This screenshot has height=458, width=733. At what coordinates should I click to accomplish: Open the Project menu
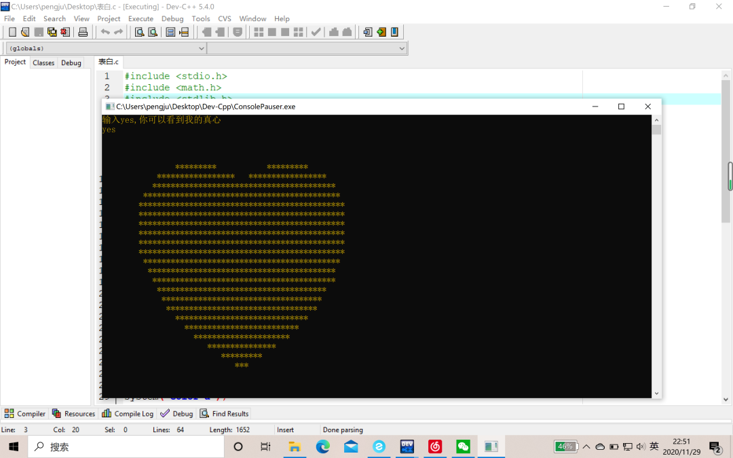109,19
